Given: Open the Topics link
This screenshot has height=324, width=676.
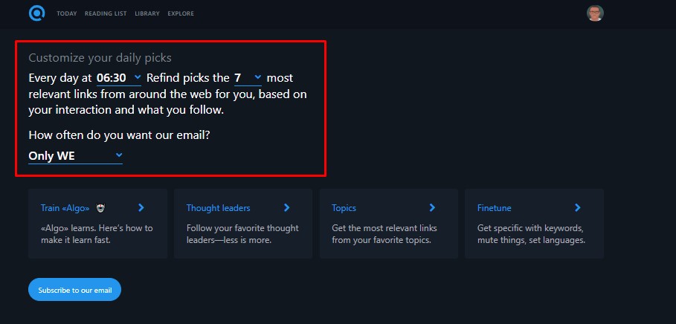Looking at the screenshot, I should point(344,208).
